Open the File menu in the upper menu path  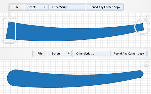[x=16, y=7]
